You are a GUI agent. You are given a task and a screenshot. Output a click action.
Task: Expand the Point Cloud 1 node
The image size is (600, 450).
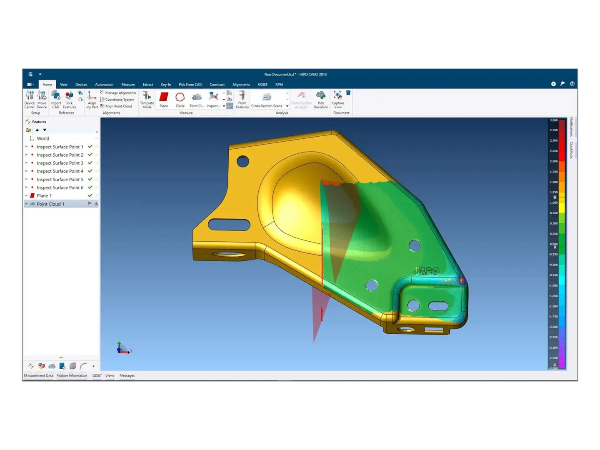coord(27,204)
